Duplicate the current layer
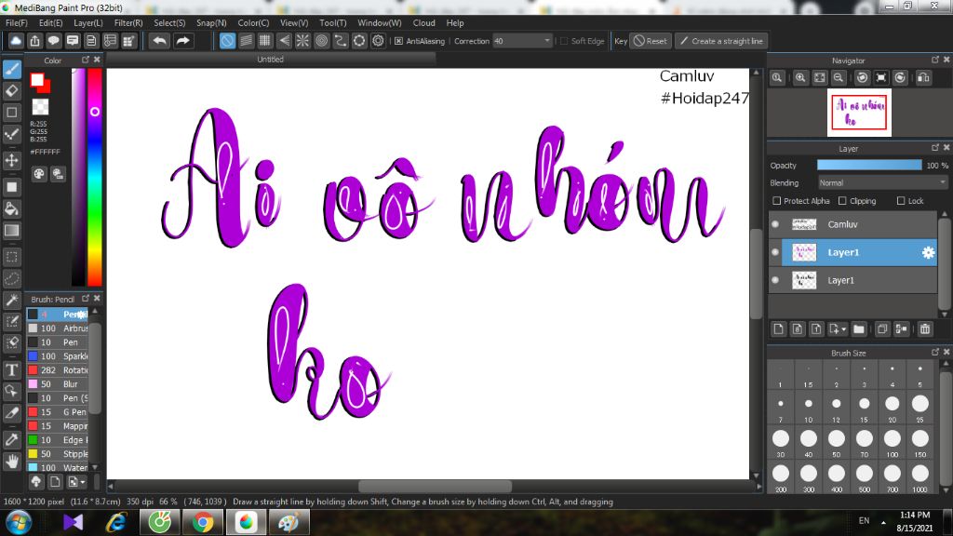This screenshot has height=536, width=953. pyautogui.click(x=882, y=329)
